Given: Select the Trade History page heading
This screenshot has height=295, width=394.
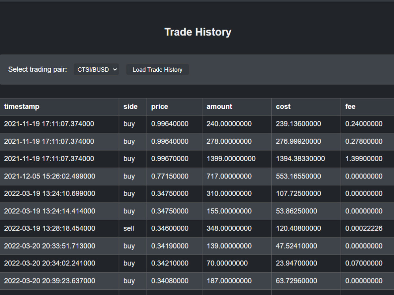Looking at the screenshot, I should (198, 32).
